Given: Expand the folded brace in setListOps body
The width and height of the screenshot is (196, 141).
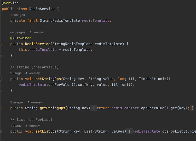Looking at the screenshot, I should 130,131.
